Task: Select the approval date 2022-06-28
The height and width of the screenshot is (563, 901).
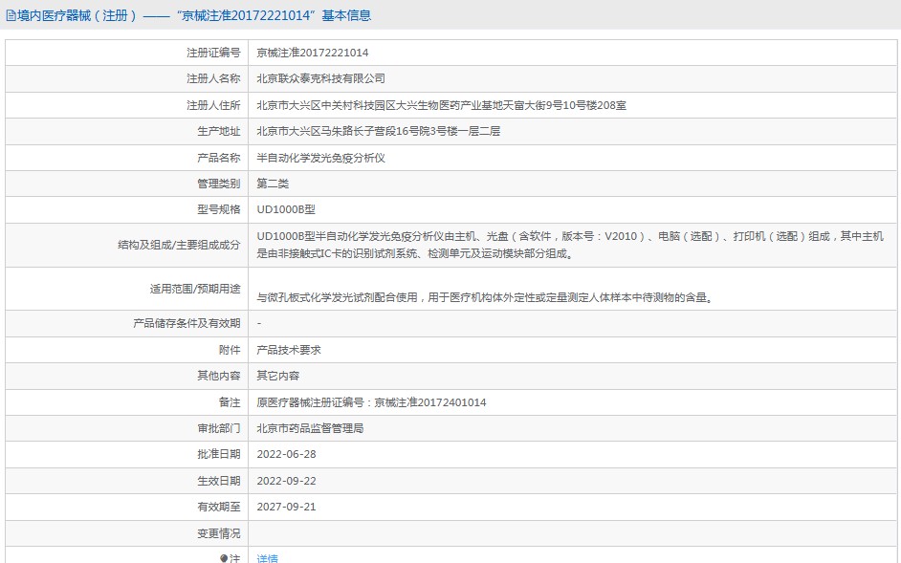Action: pos(290,454)
